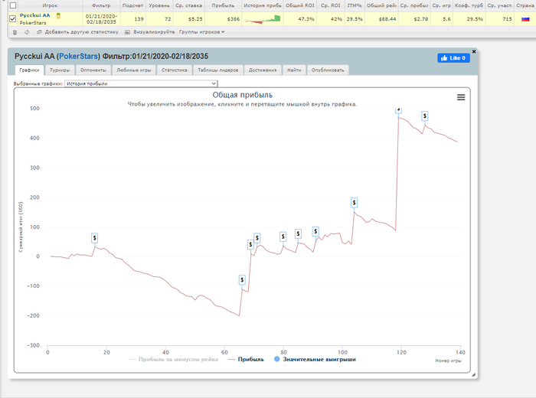
Task: Close the Pycckui AA chart panel
Action: (x=474, y=51)
